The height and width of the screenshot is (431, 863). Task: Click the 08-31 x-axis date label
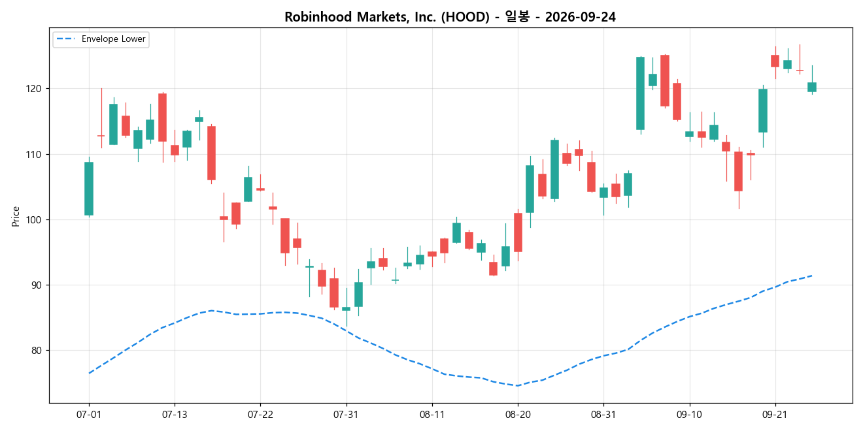point(603,415)
